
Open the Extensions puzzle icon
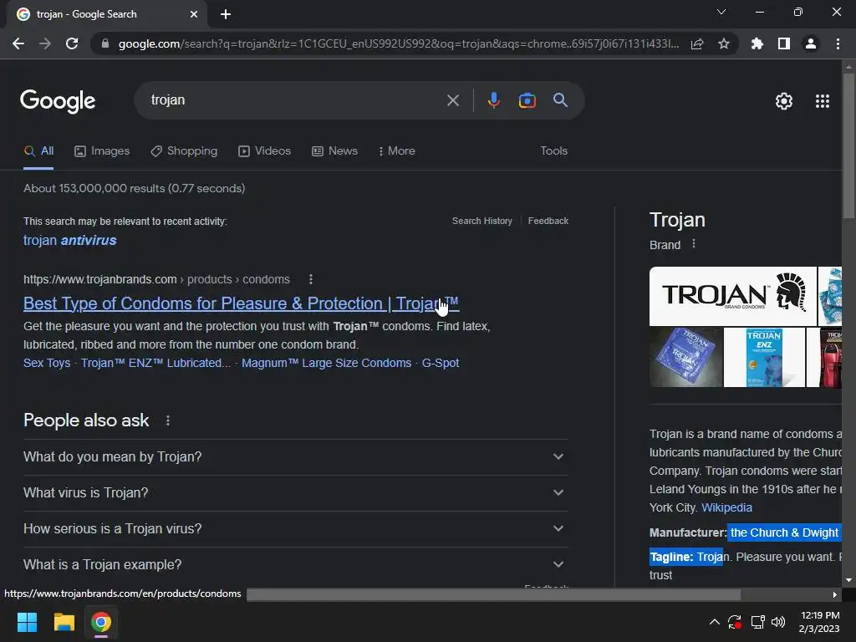click(757, 43)
